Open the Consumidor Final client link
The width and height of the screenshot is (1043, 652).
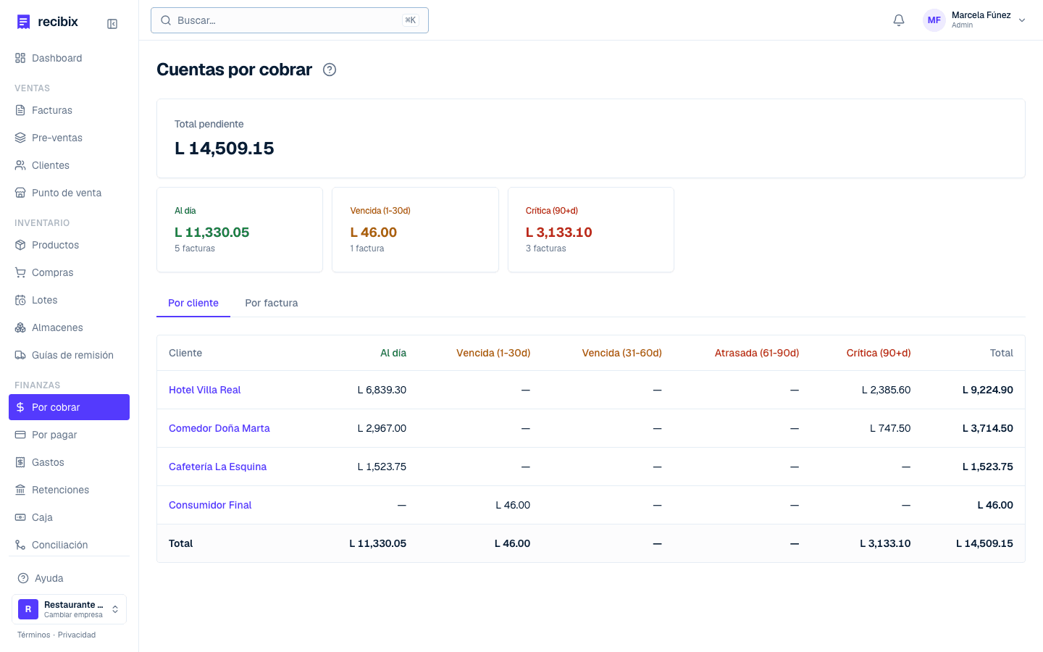pyautogui.click(x=210, y=505)
